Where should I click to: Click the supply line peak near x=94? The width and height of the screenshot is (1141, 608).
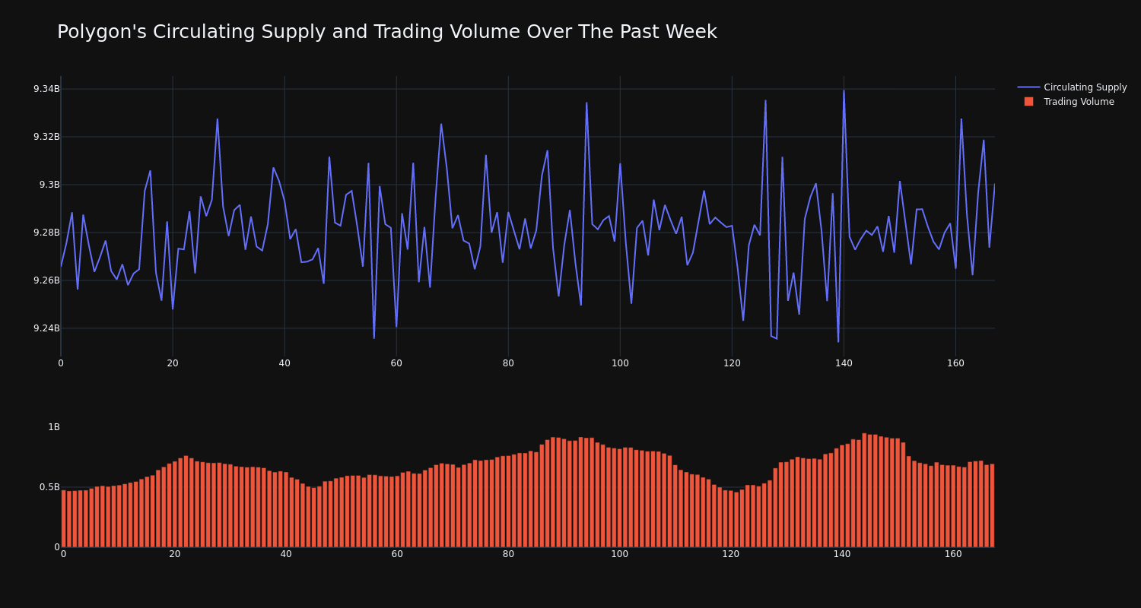pos(586,103)
